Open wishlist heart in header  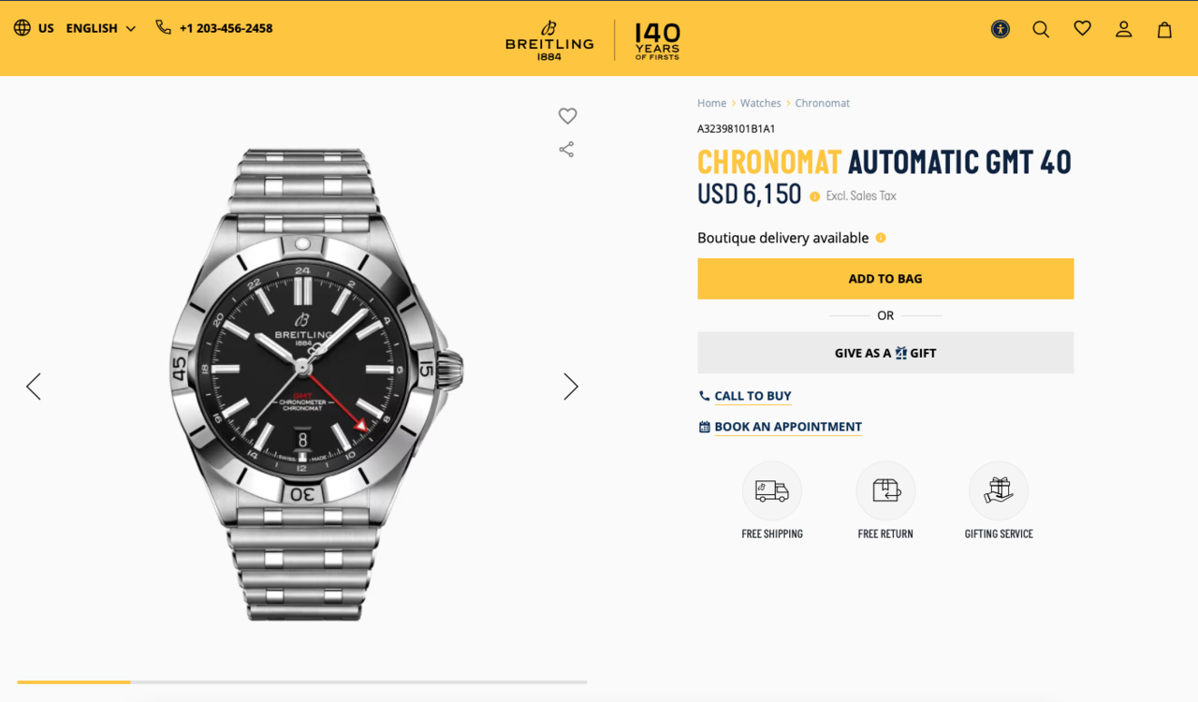click(1082, 29)
